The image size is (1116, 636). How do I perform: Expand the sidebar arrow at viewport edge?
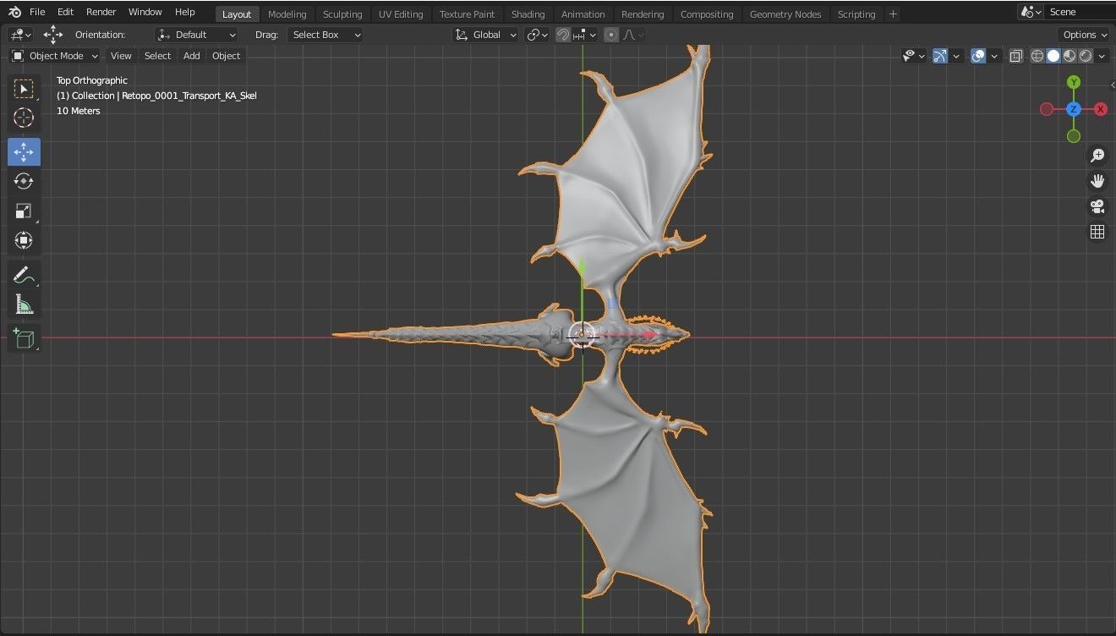1111,85
